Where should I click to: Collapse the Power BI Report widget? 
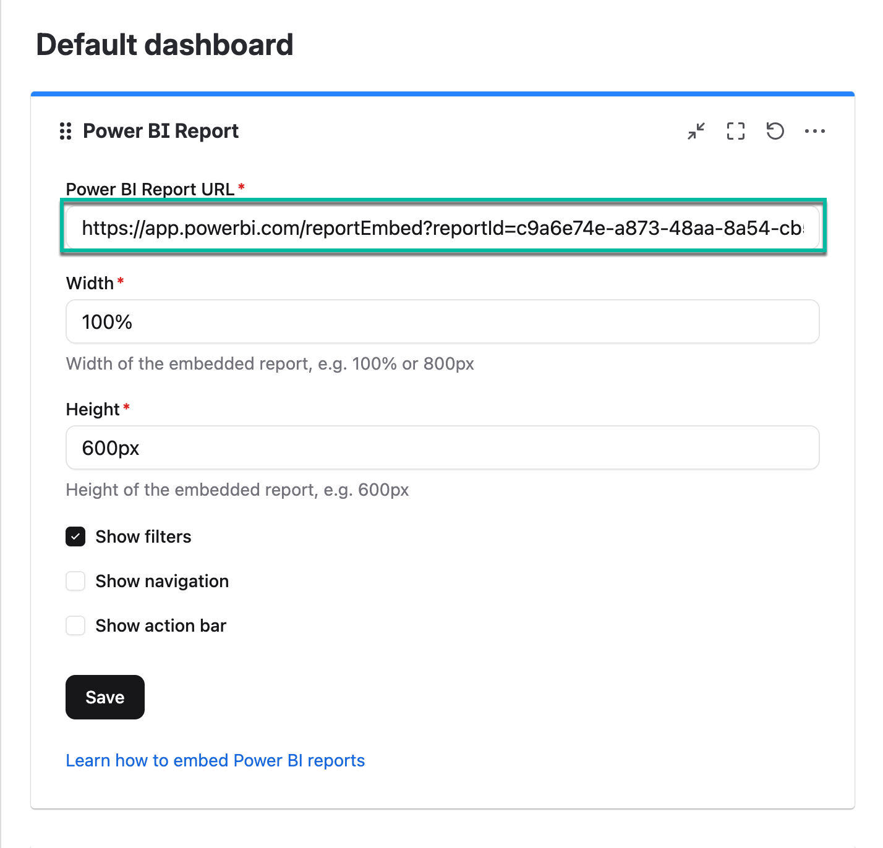[696, 131]
